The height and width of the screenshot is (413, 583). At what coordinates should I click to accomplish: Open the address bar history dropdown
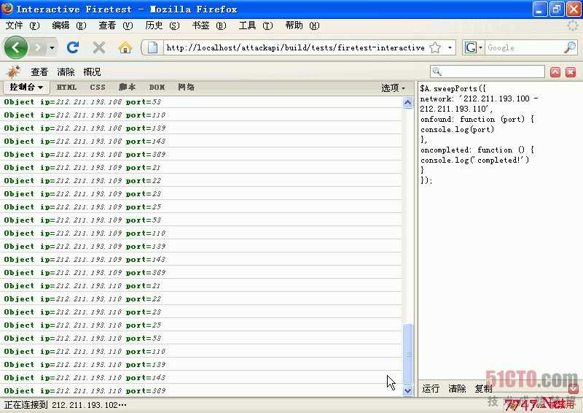450,47
